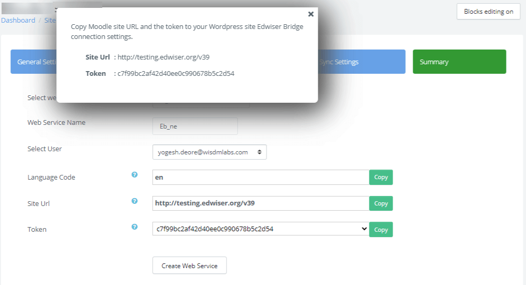Click the popup instruction text
This screenshot has height=285, width=526.
click(187, 32)
